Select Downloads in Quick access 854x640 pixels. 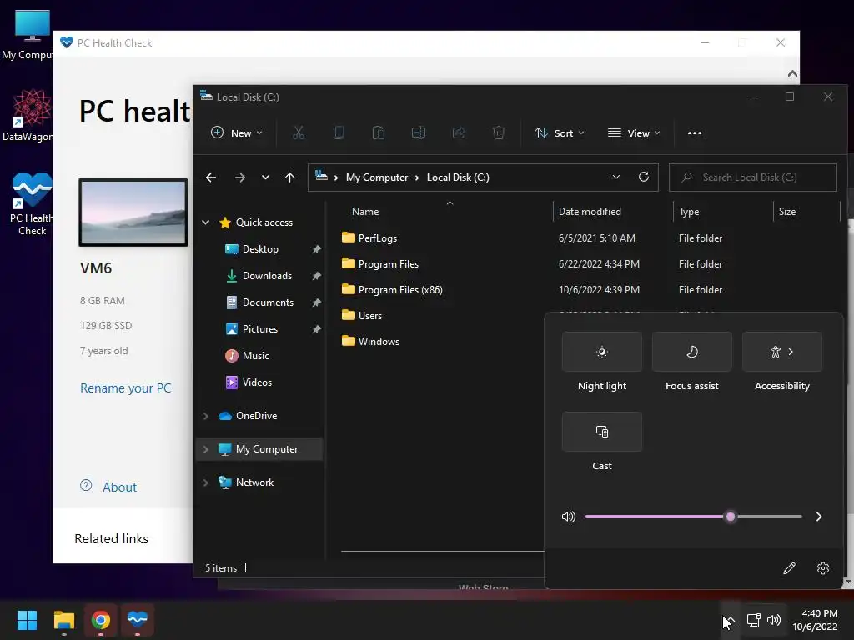[x=267, y=275]
